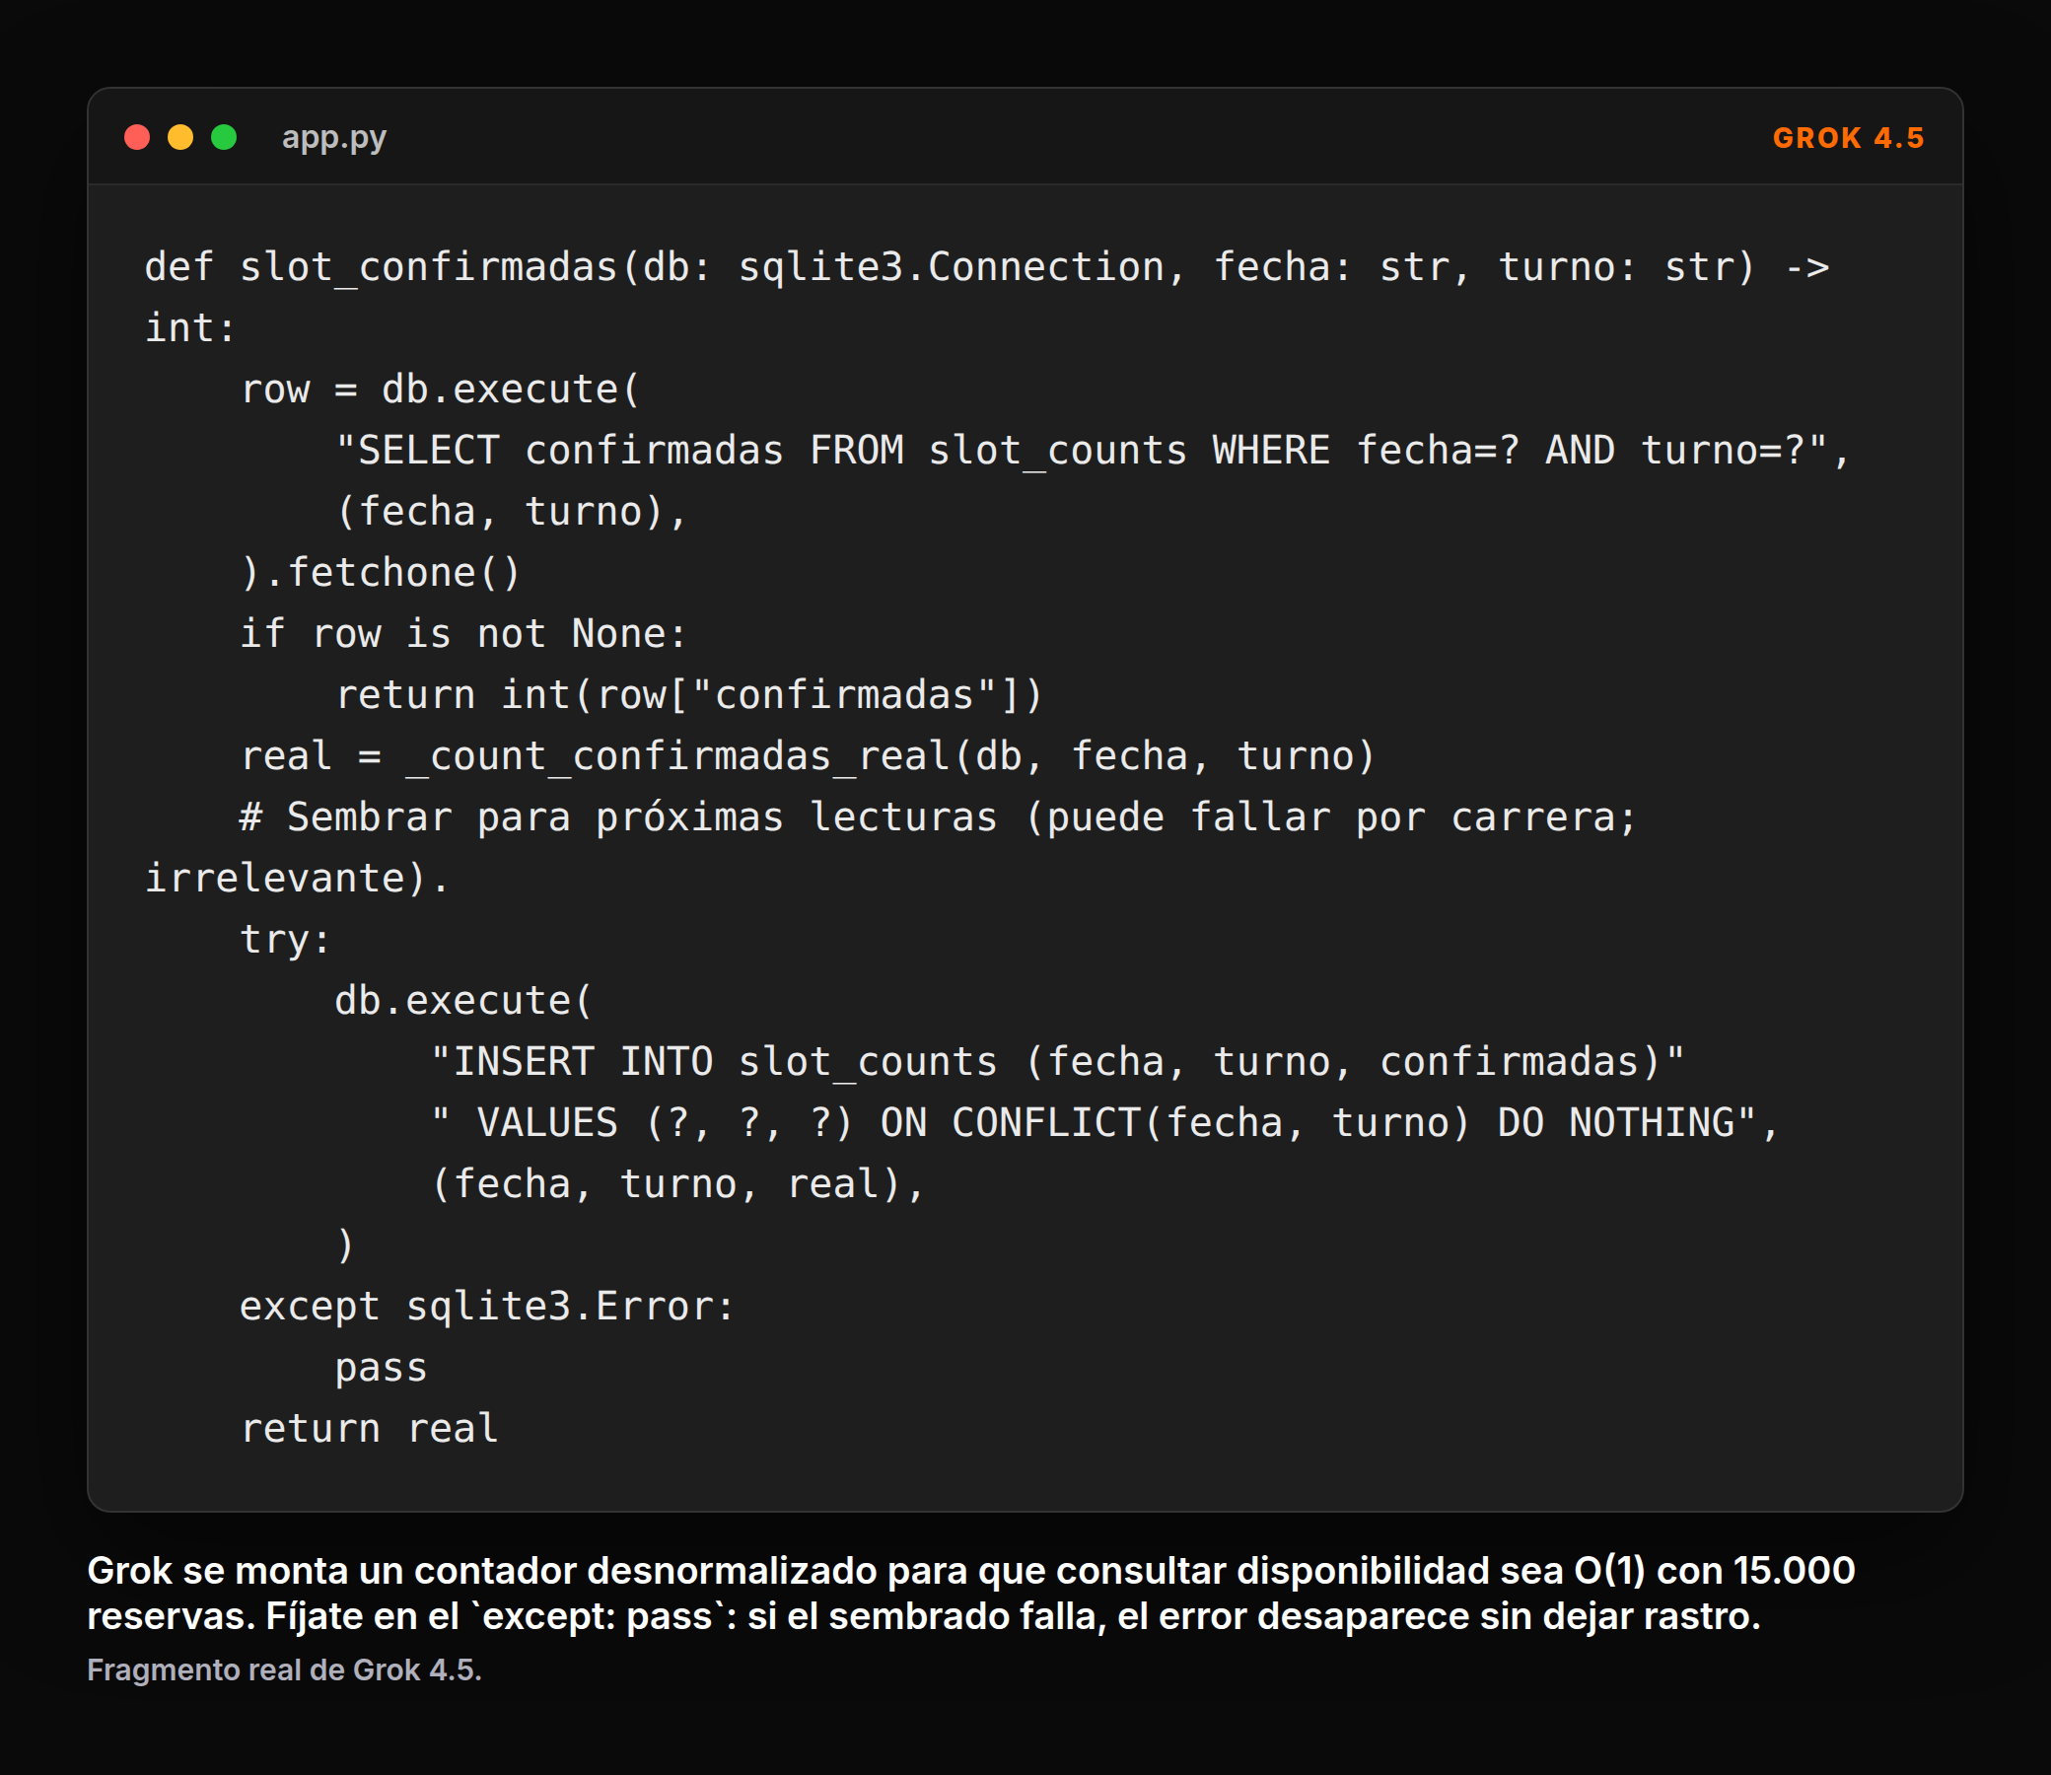The image size is (2051, 1775).
Task: Click the (fecha, turno, real) tuple
Action: pos(677,1184)
